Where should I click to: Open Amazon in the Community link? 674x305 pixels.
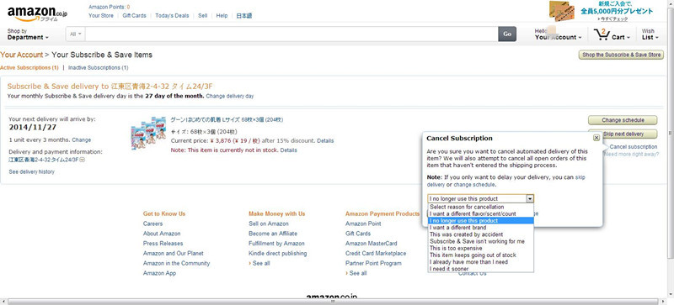pyautogui.click(x=176, y=263)
